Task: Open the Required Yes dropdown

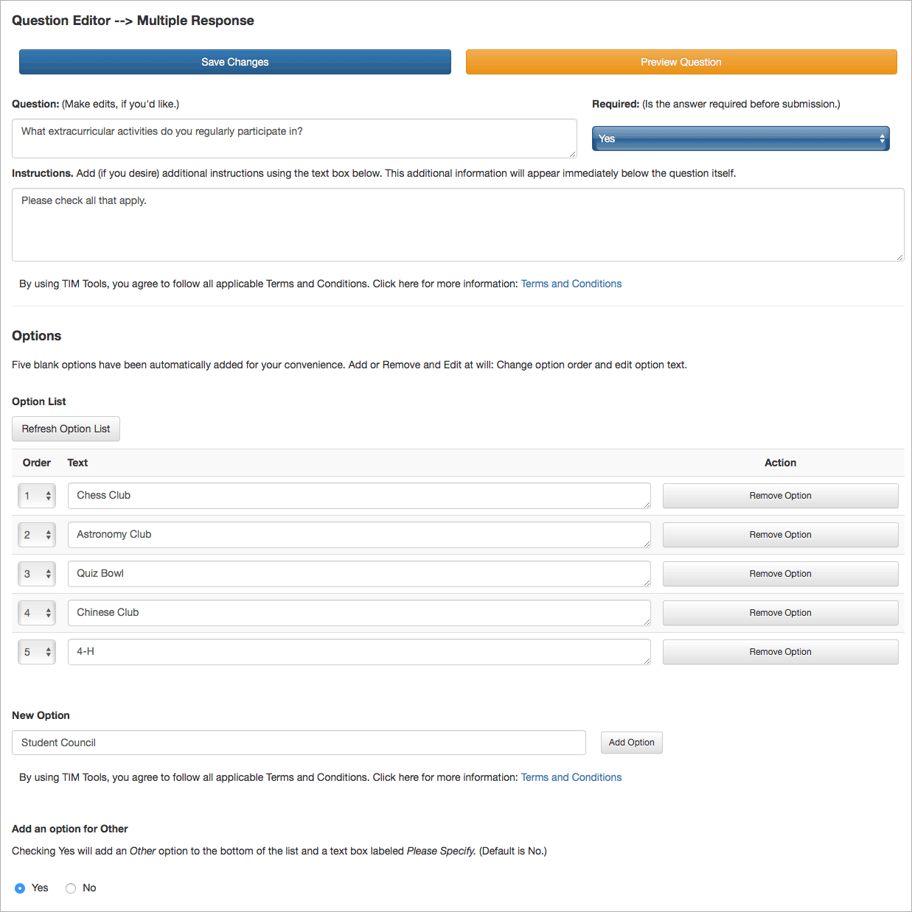Action: [741, 138]
